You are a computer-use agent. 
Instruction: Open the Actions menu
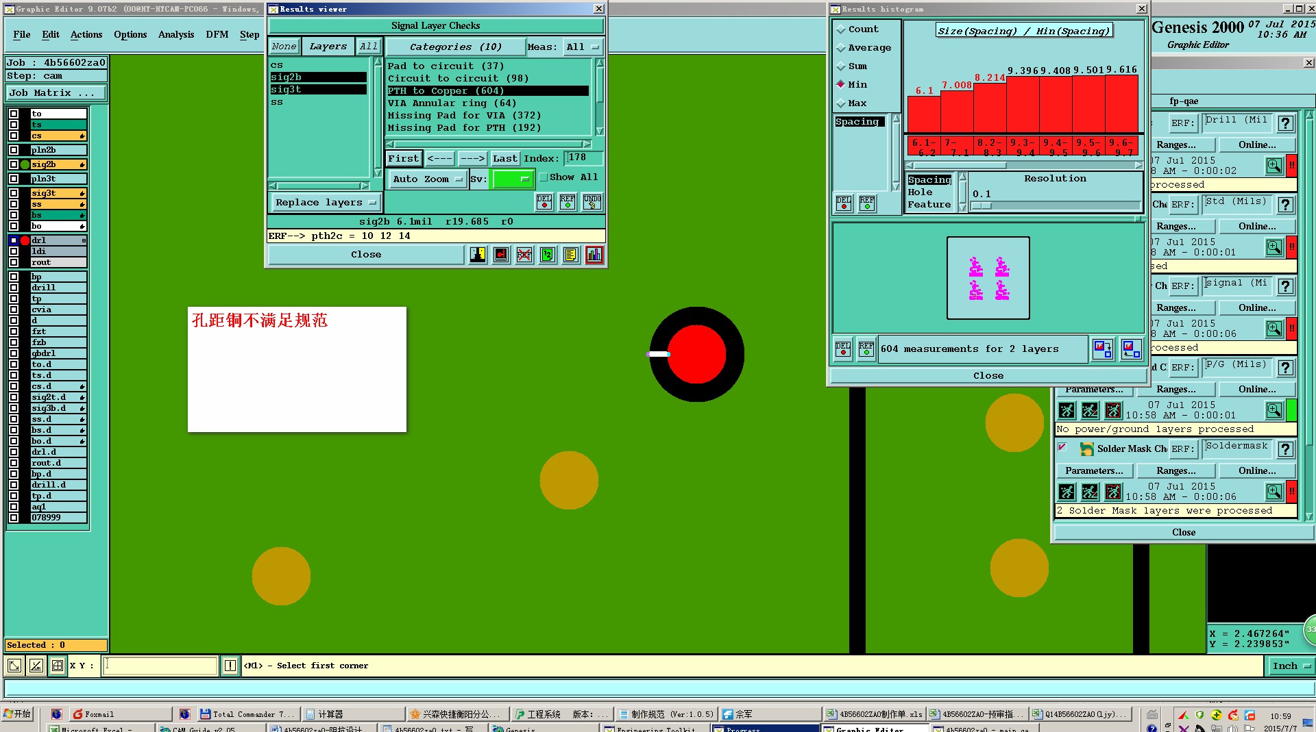[x=86, y=34]
